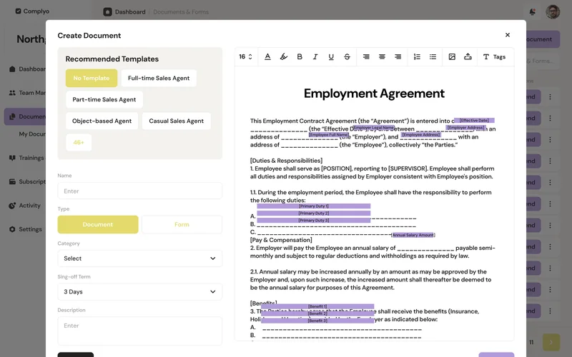Toggle underline formatting
The width and height of the screenshot is (572, 357).
click(x=331, y=57)
